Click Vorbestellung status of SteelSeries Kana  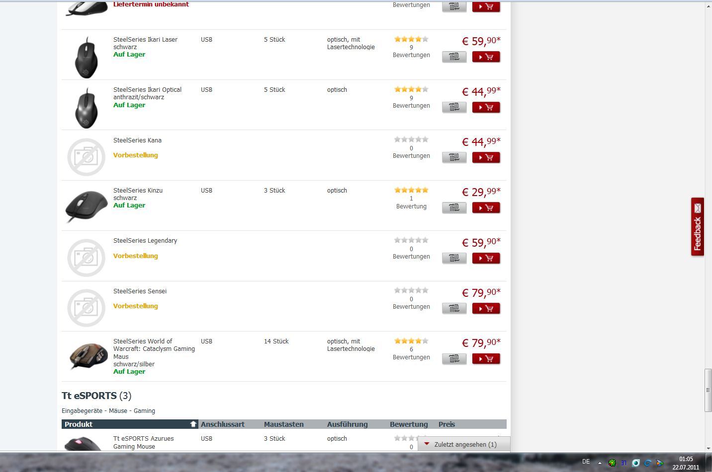tap(135, 155)
